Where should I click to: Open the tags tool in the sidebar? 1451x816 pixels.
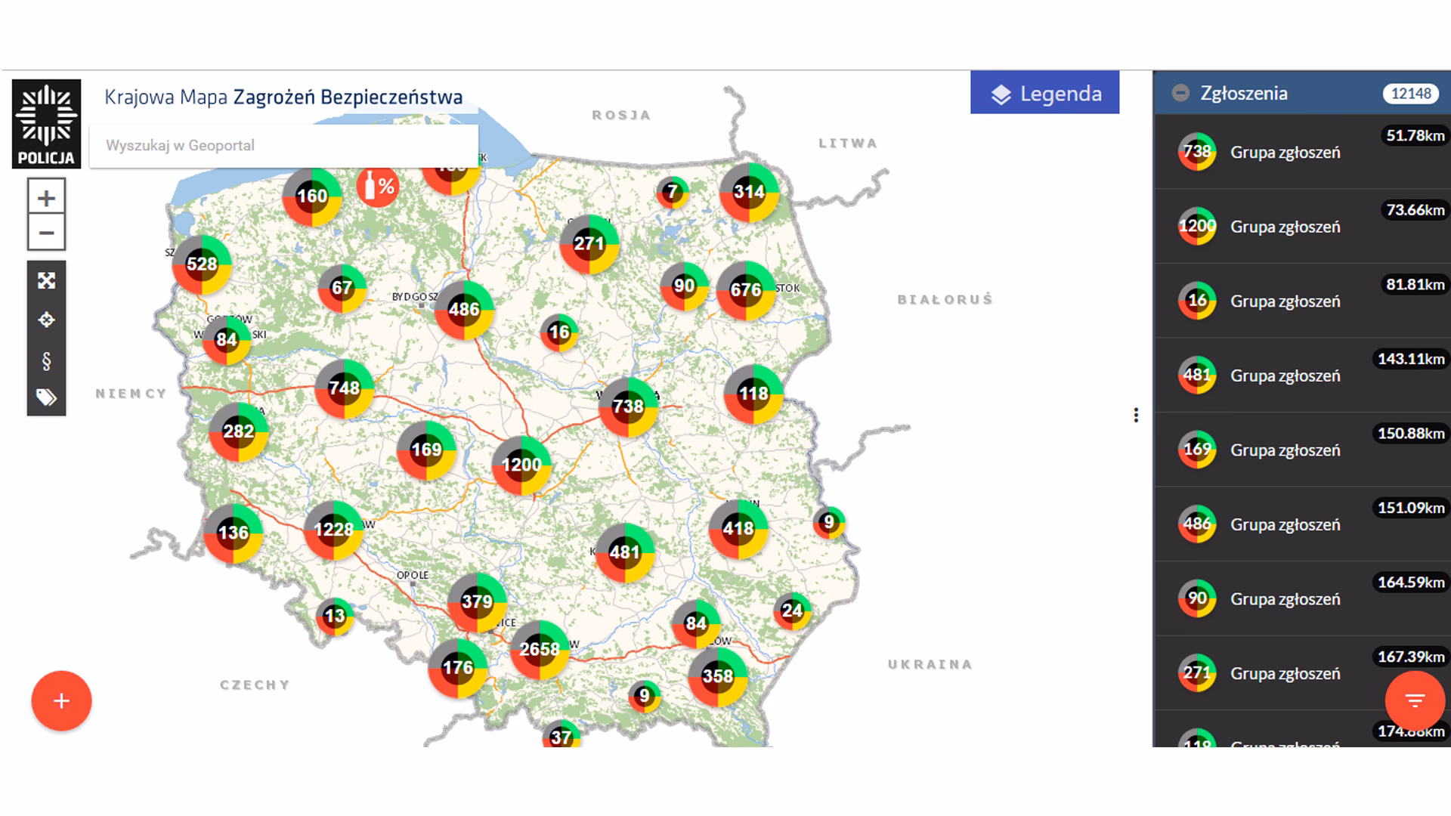[46, 398]
